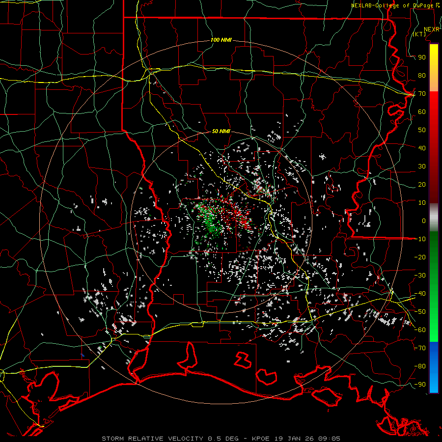Click the '-60' label on the velocity scale
The height and width of the screenshot is (442, 442).
pos(420,330)
